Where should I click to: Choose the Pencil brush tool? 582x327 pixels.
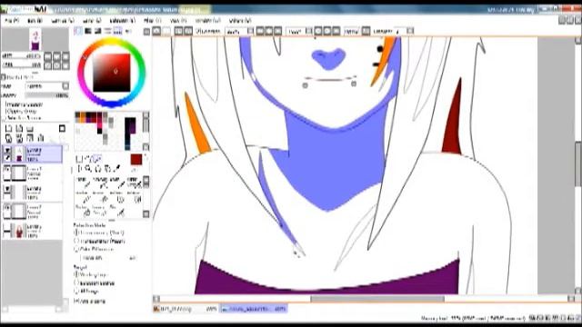coord(83,183)
